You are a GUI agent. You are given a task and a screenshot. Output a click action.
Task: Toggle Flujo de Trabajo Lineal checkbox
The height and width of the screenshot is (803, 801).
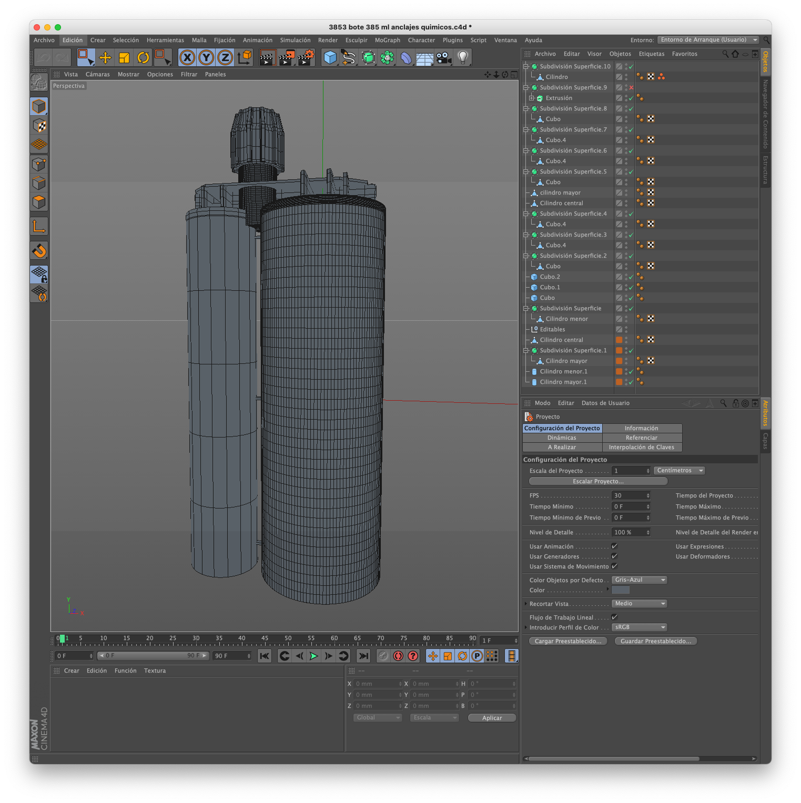pyautogui.click(x=614, y=617)
